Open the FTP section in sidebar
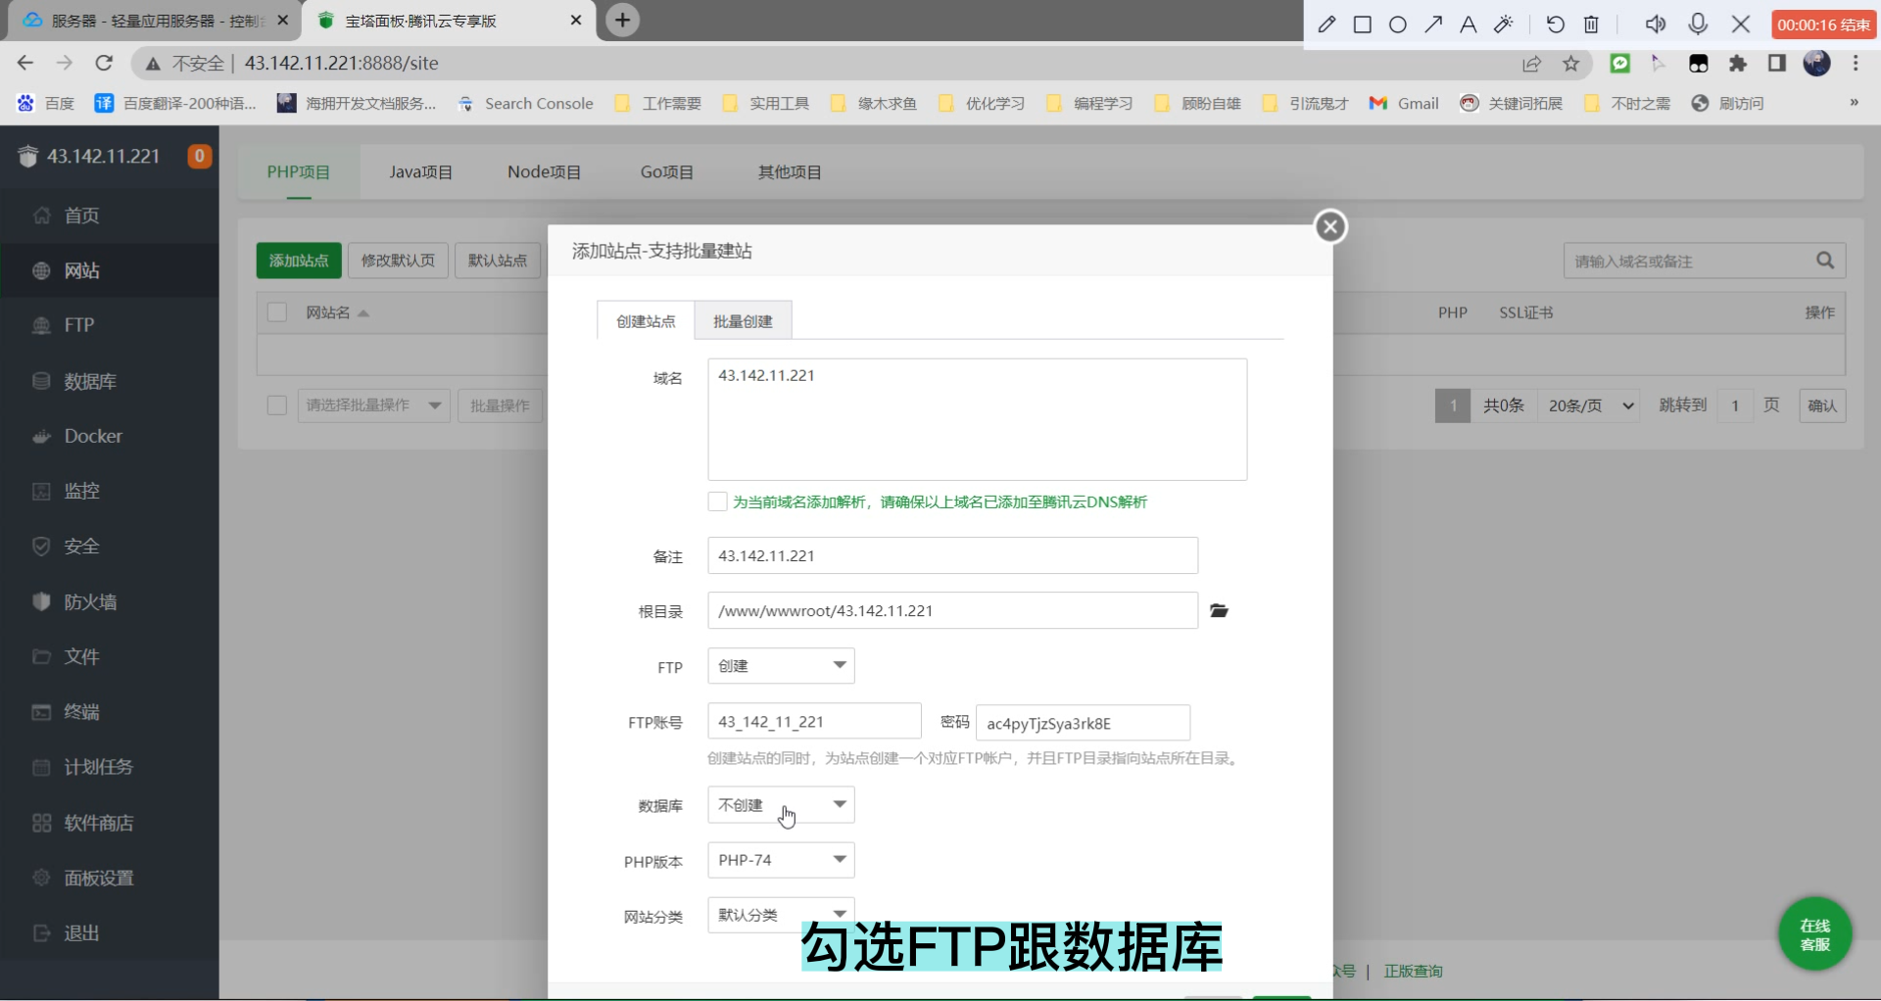This screenshot has height=1001, width=1881. click(78, 325)
